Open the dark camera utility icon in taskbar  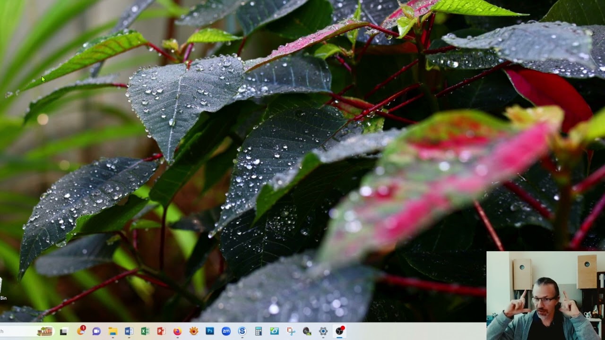307,331
